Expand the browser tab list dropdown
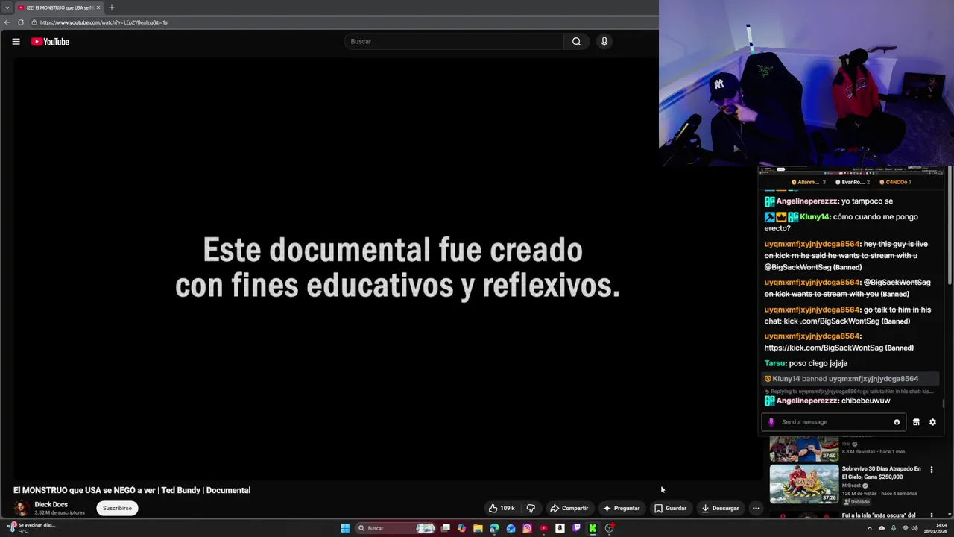Viewport: 954px width, 537px height. (x=7, y=7)
